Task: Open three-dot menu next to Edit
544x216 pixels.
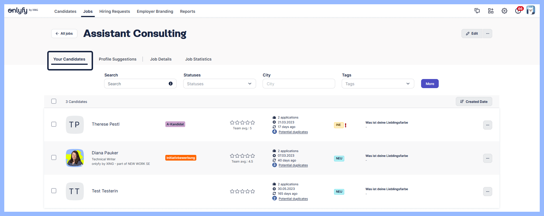Action: click(x=487, y=34)
